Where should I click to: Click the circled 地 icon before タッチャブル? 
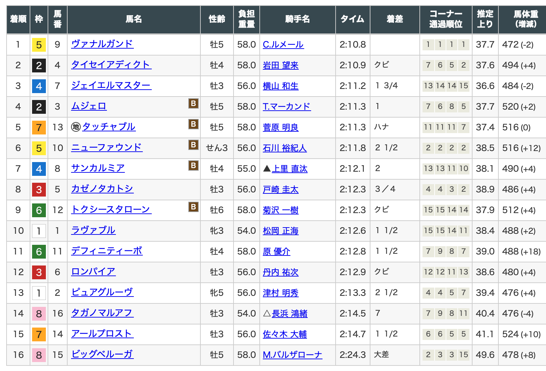76,127
